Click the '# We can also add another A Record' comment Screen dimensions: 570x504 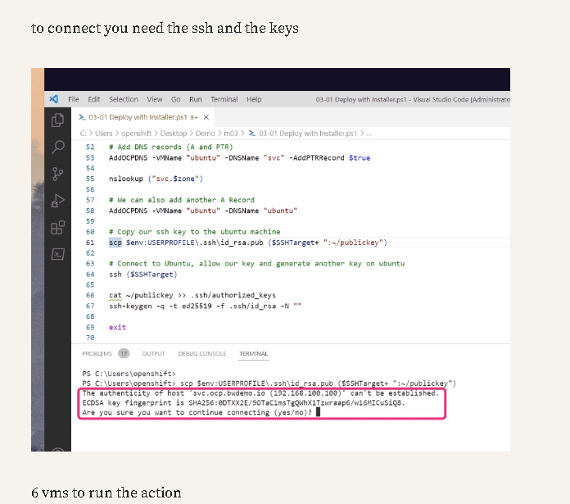(x=182, y=200)
